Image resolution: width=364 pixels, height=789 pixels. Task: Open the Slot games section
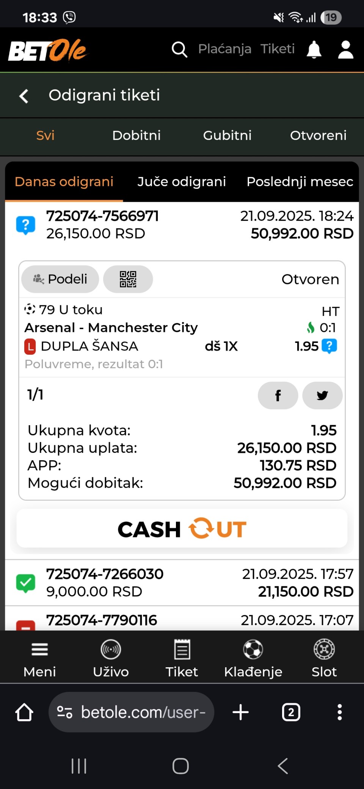coord(324,658)
